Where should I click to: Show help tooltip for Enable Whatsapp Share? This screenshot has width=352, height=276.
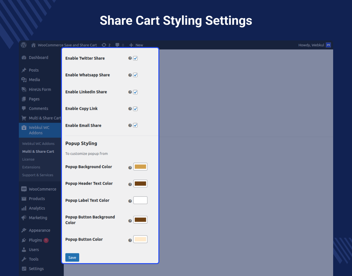pyautogui.click(x=130, y=75)
